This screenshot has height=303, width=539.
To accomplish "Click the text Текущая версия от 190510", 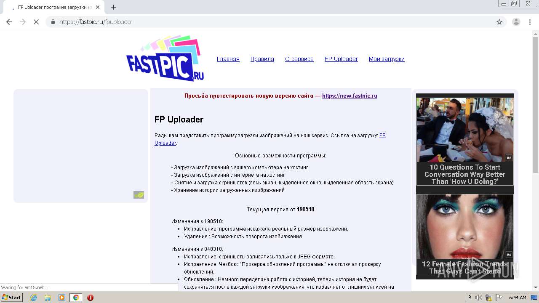I will coord(280,210).
